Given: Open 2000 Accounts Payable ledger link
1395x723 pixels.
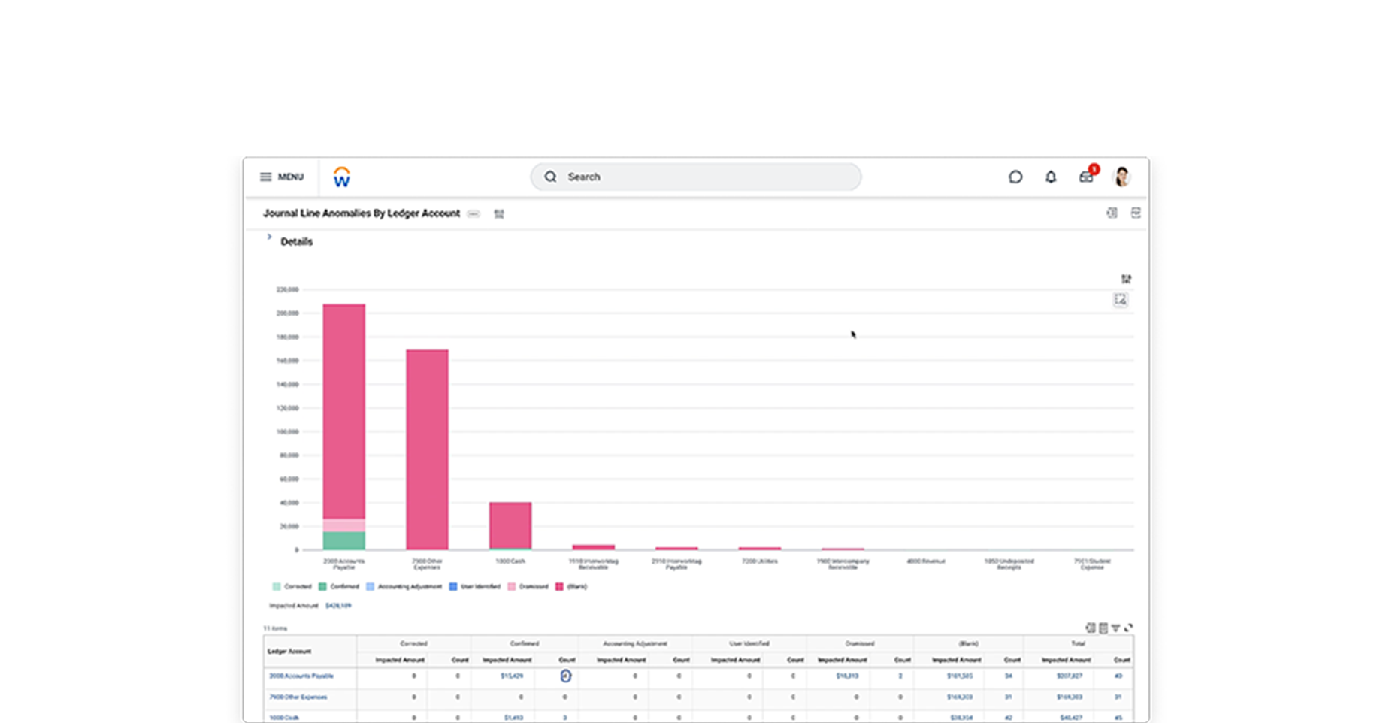Looking at the screenshot, I should 301,676.
